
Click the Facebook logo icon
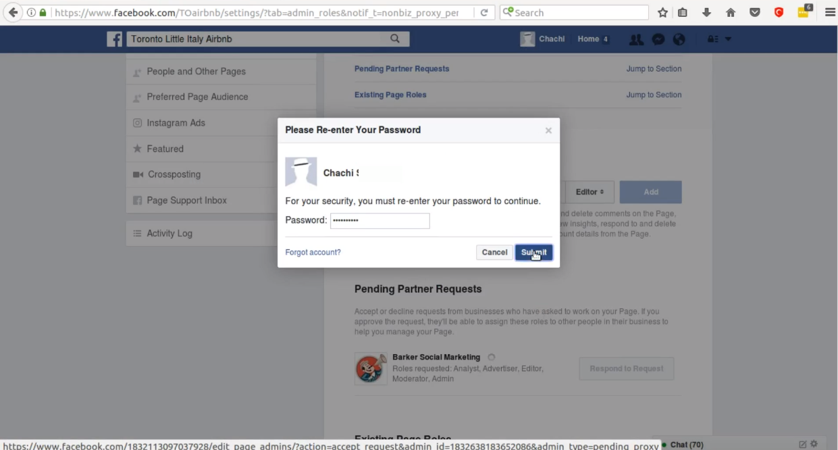[x=115, y=39]
